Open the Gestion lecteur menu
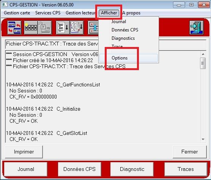The height and width of the screenshot is (180, 211). [80, 13]
